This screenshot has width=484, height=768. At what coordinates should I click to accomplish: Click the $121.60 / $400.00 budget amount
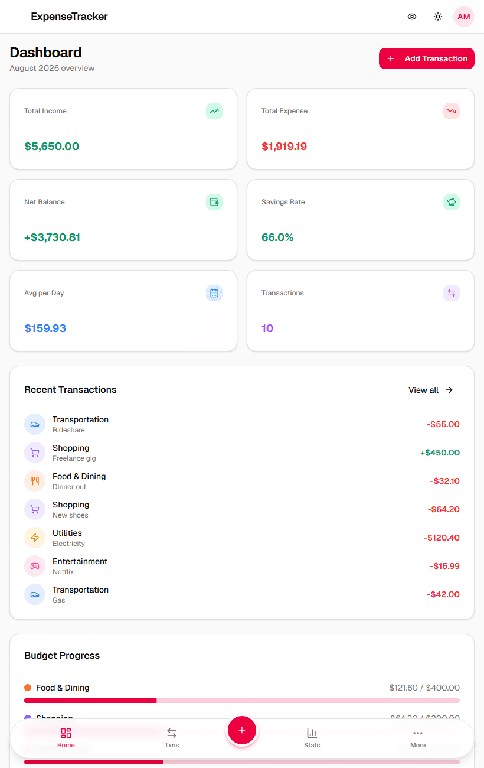(x=424, y=688)
